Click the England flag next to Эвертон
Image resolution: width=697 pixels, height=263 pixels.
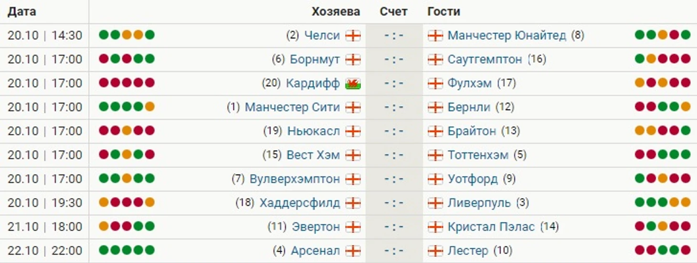click(353, 227)
